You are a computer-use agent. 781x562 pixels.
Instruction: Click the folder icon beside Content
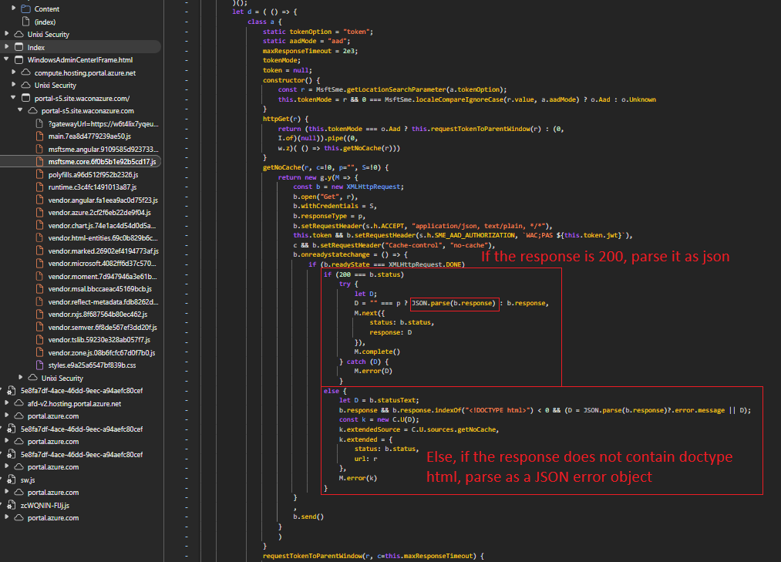(25, 8)
